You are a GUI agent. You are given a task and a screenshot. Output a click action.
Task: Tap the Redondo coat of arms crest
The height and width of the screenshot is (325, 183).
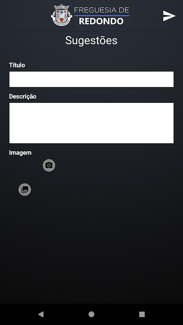tap(62, 15)
